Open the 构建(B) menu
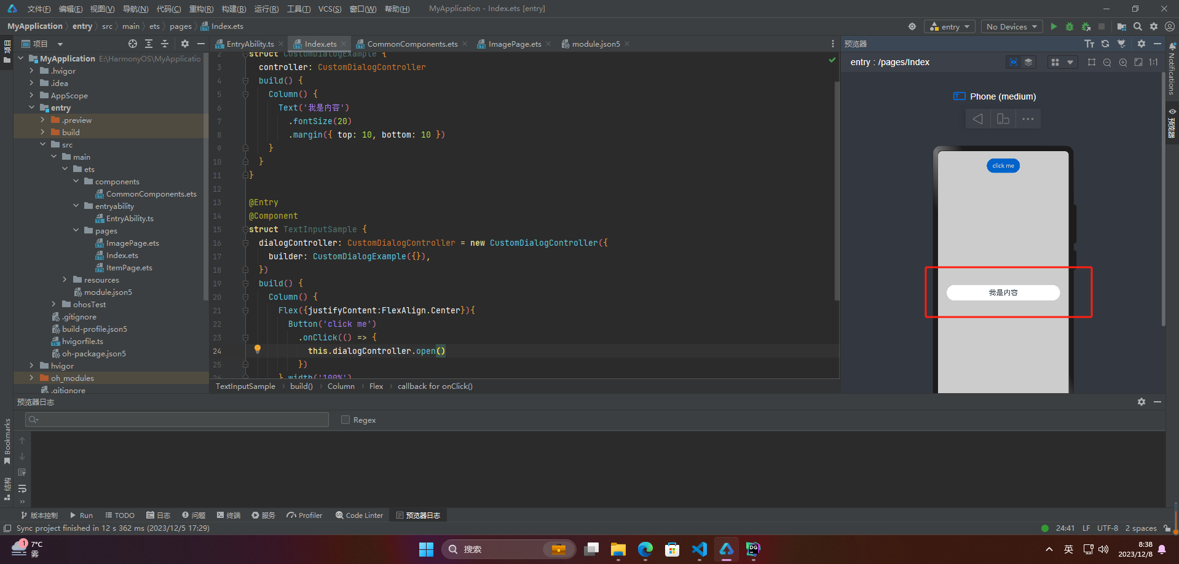This screenshot has width=1179, height=564. (234, 9)
